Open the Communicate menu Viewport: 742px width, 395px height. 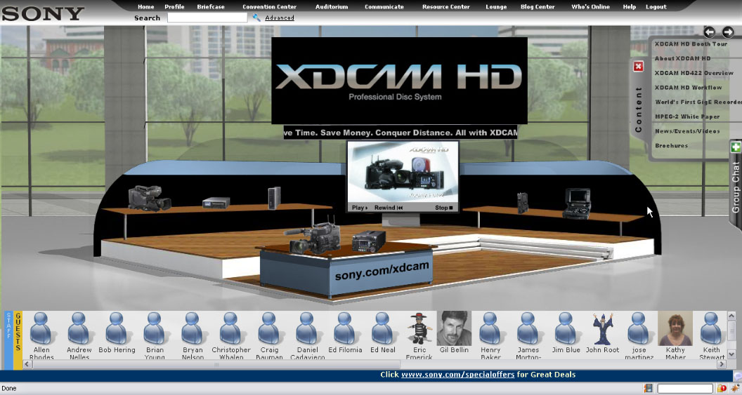coord(384,6)
